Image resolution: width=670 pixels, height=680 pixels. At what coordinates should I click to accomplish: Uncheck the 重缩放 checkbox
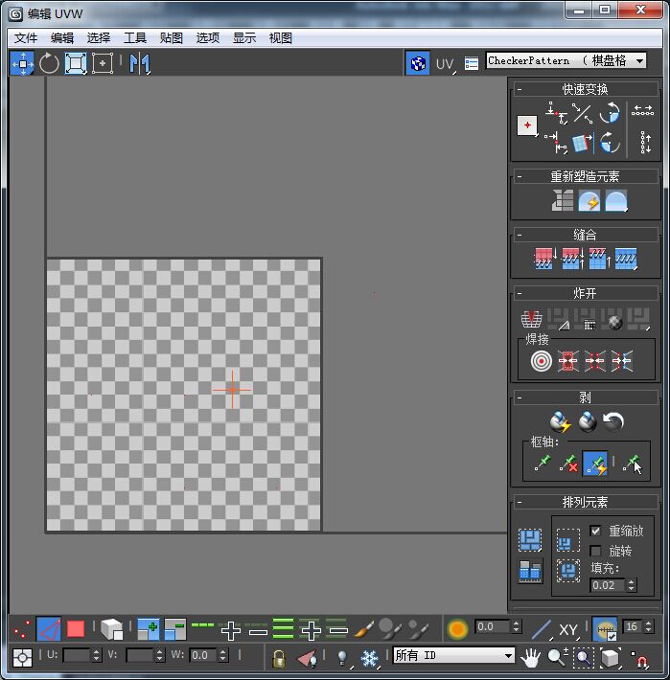click(595, 531)
